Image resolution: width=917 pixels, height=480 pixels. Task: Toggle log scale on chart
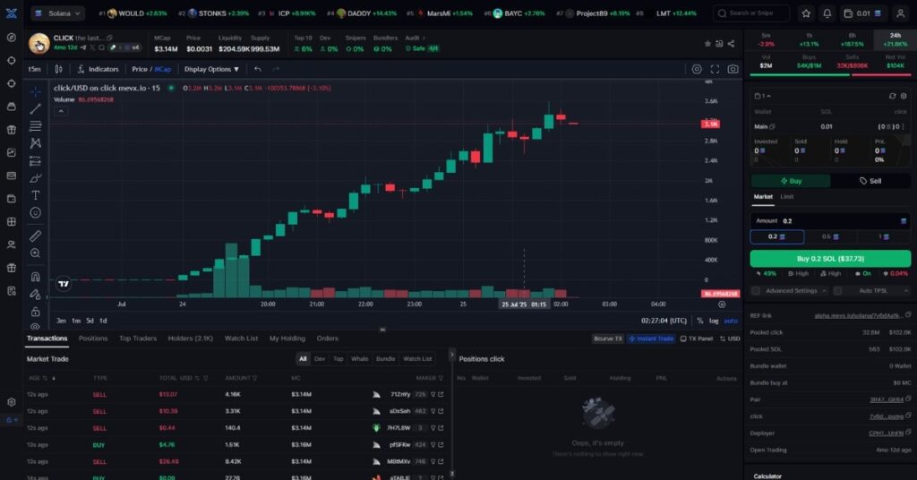point(714,321)
